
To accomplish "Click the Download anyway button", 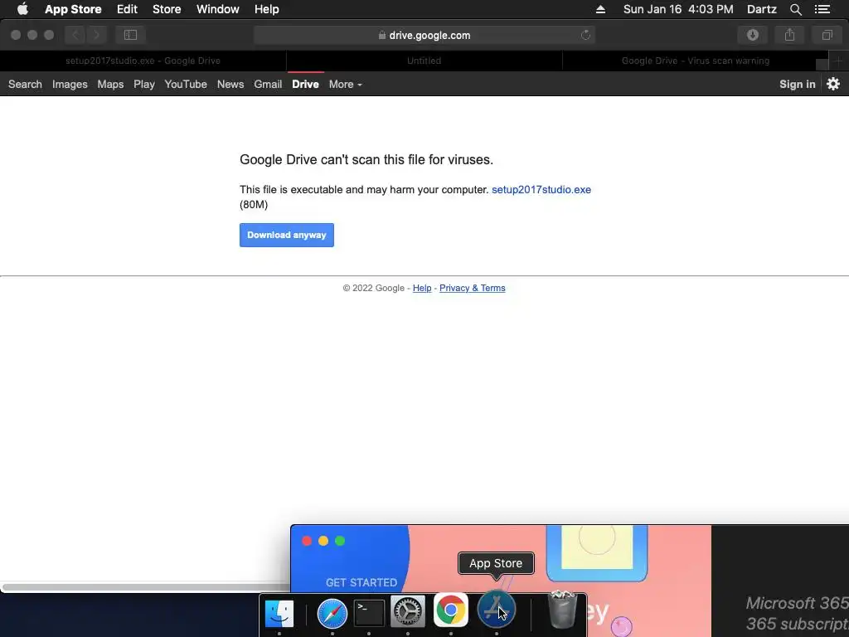I will [x=286, y=235].
